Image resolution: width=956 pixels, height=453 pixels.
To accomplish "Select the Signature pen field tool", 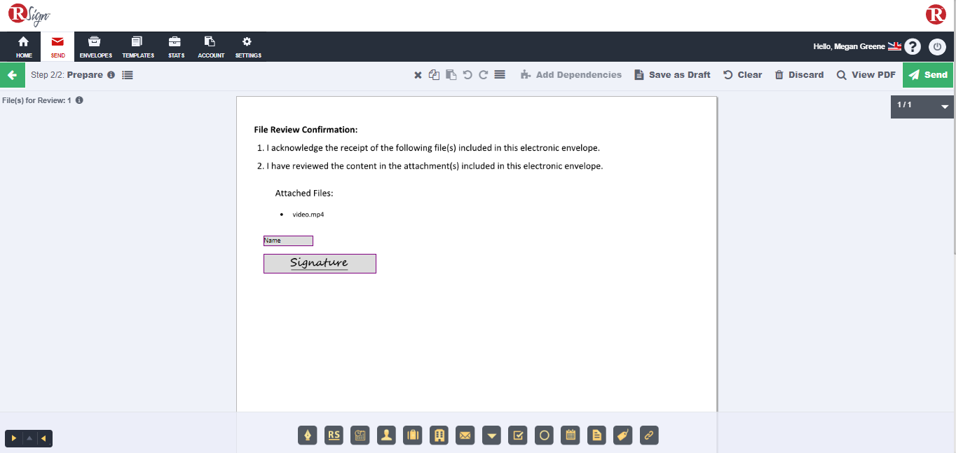I will pos(308,435).
